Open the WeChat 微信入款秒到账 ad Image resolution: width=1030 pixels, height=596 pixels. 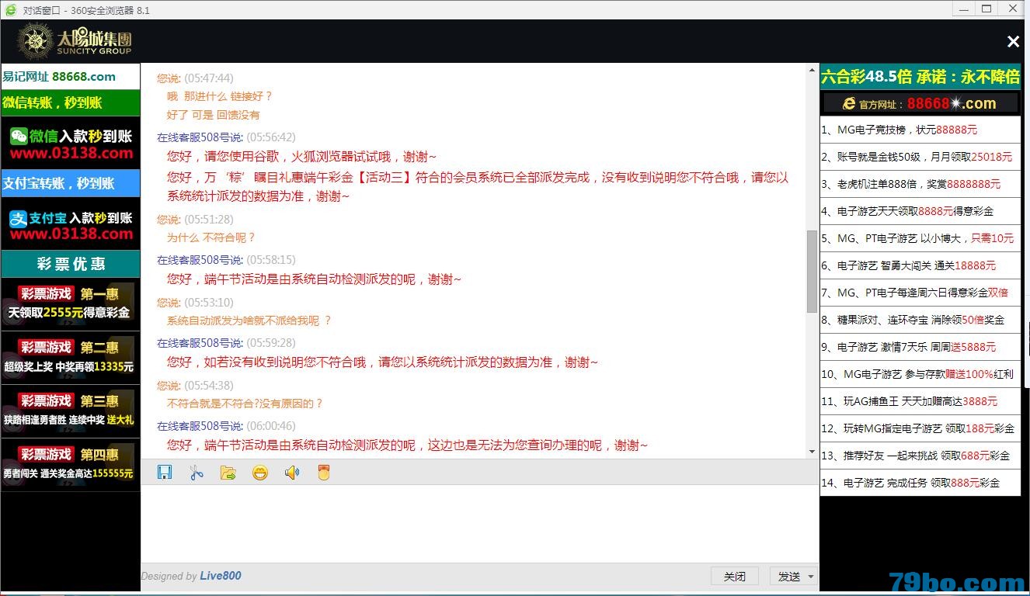click(x=70, y=144)
